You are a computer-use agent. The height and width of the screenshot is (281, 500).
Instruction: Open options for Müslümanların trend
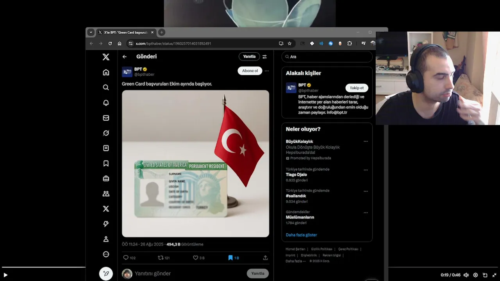[366, 213]
